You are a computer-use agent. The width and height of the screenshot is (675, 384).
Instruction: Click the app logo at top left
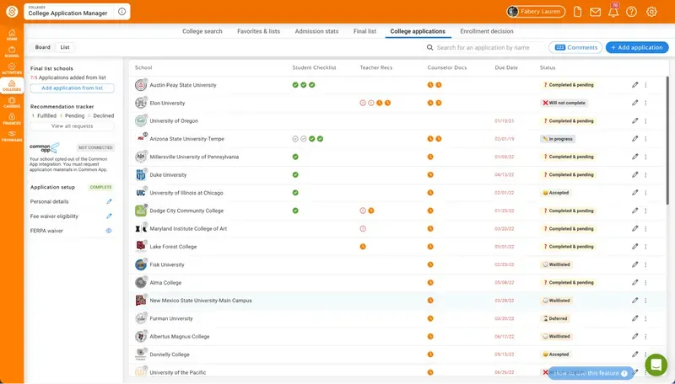12,12
